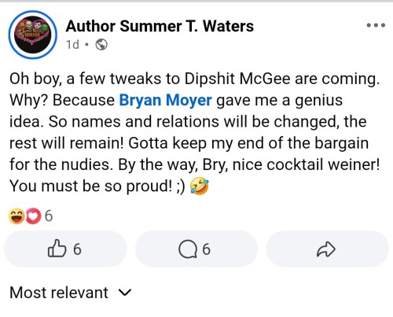Image resolution: width=393 pixels, height=317 pixels.
Task: Tap the Share arrow icon
Action: (326, 249)
